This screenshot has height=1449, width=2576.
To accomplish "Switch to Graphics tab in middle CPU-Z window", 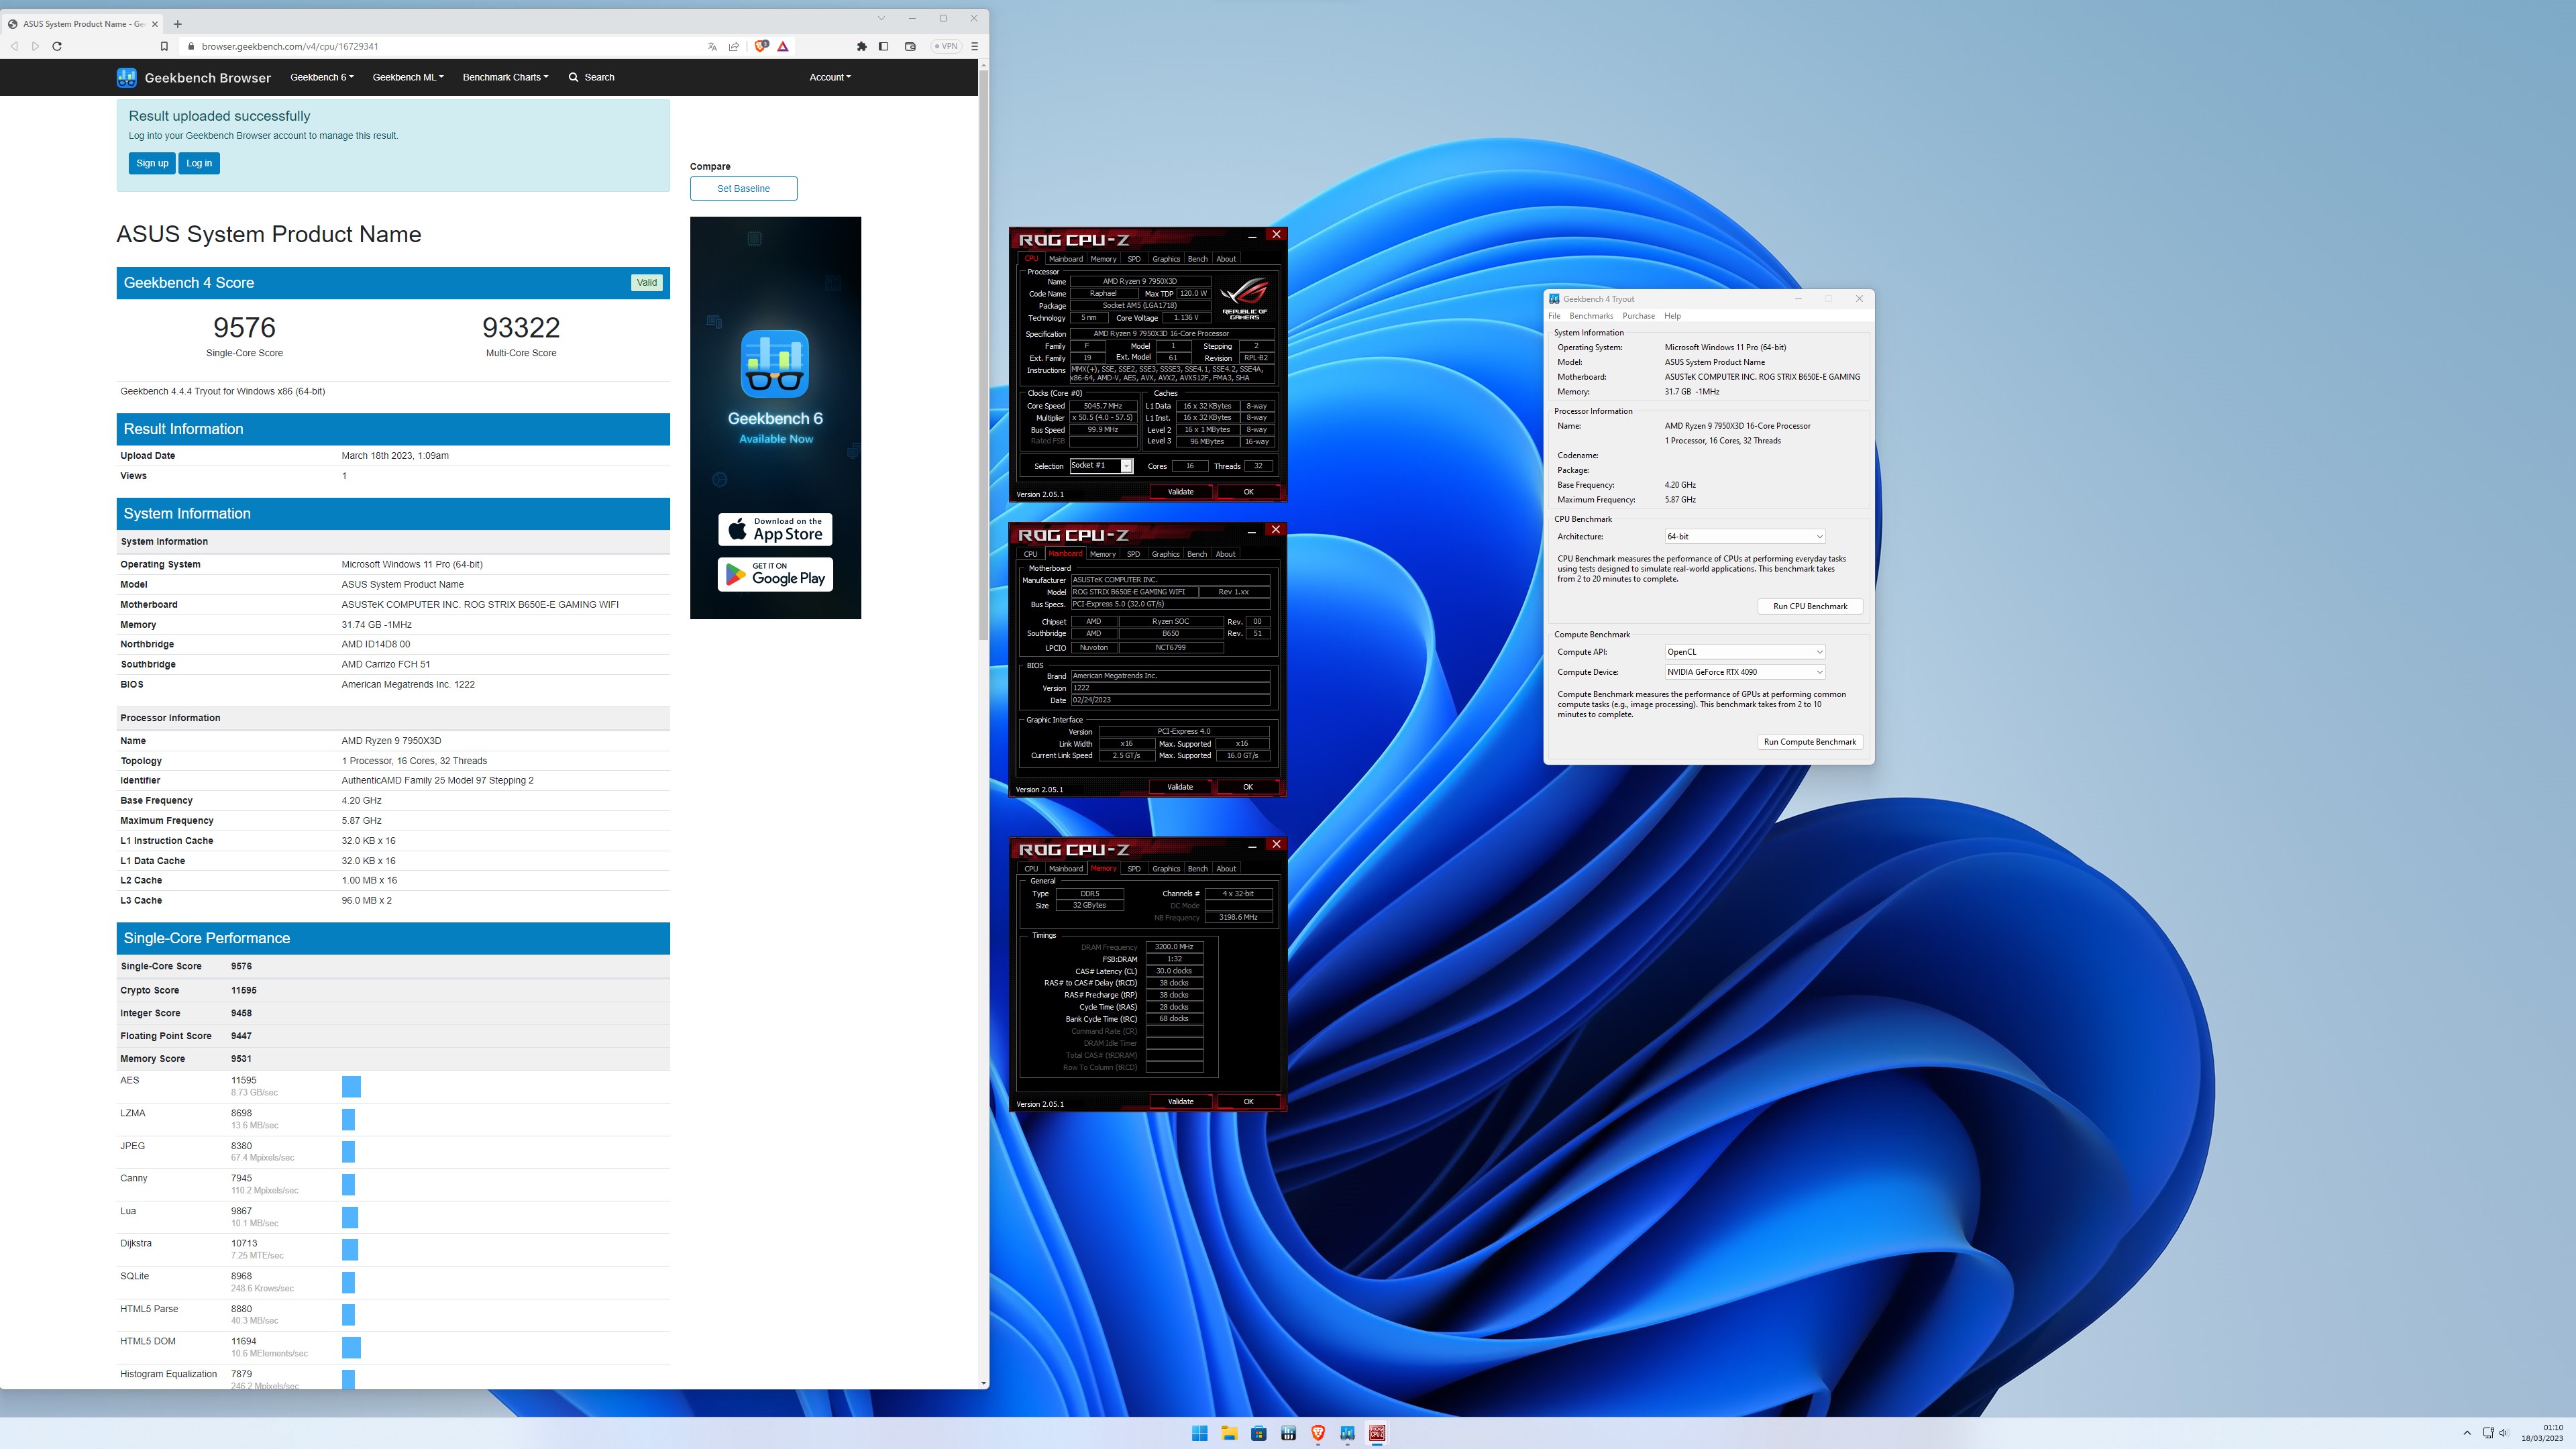I will [x=1165, y=554].
